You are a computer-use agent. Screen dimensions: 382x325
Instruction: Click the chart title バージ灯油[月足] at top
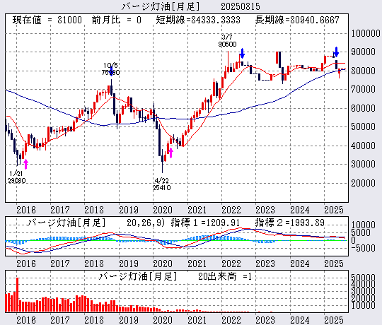tap(161, 6)
